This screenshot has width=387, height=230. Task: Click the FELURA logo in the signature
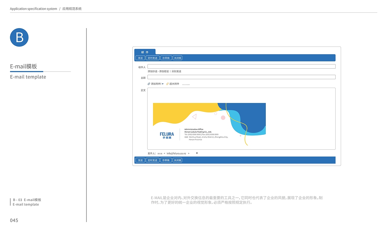point(167,135)
